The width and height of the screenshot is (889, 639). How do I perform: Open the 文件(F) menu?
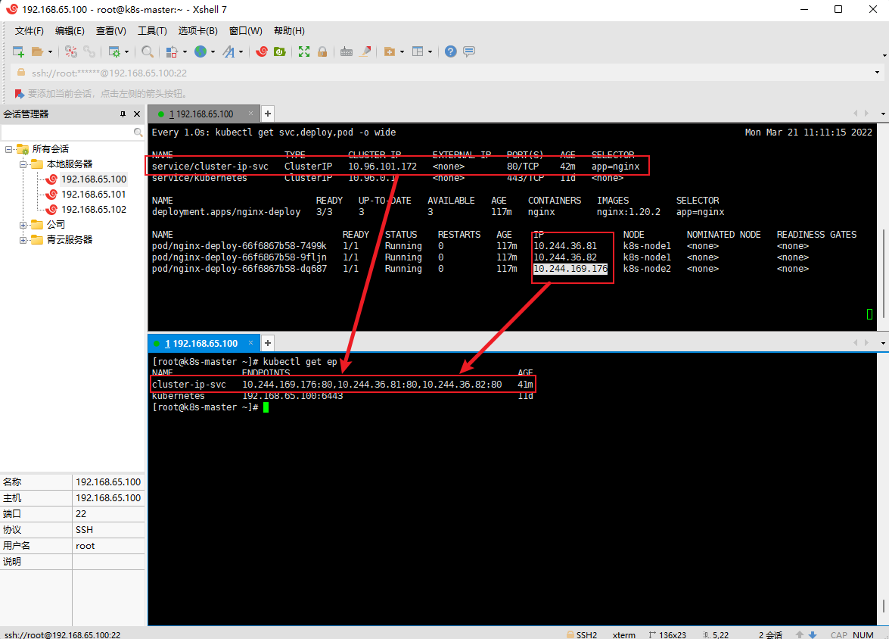pos(29,30)
